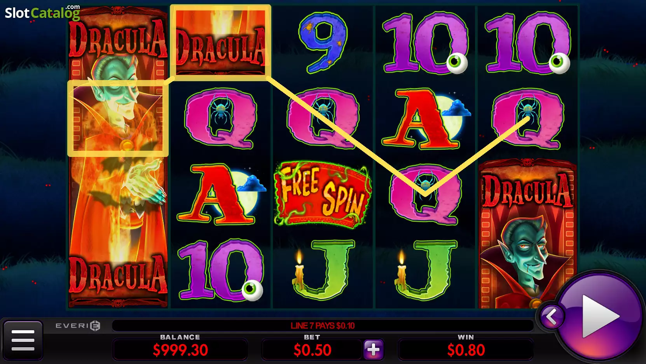
Task: Click the blue 9 symbol
Action: 323,42
